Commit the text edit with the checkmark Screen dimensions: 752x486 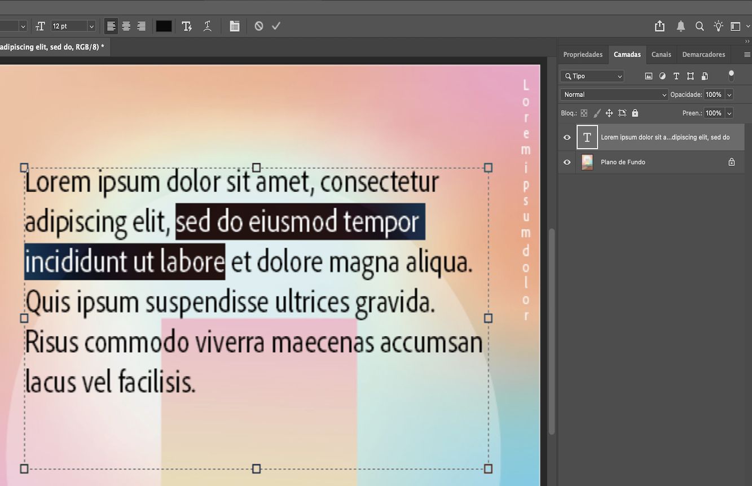click(x=276, y=25)
